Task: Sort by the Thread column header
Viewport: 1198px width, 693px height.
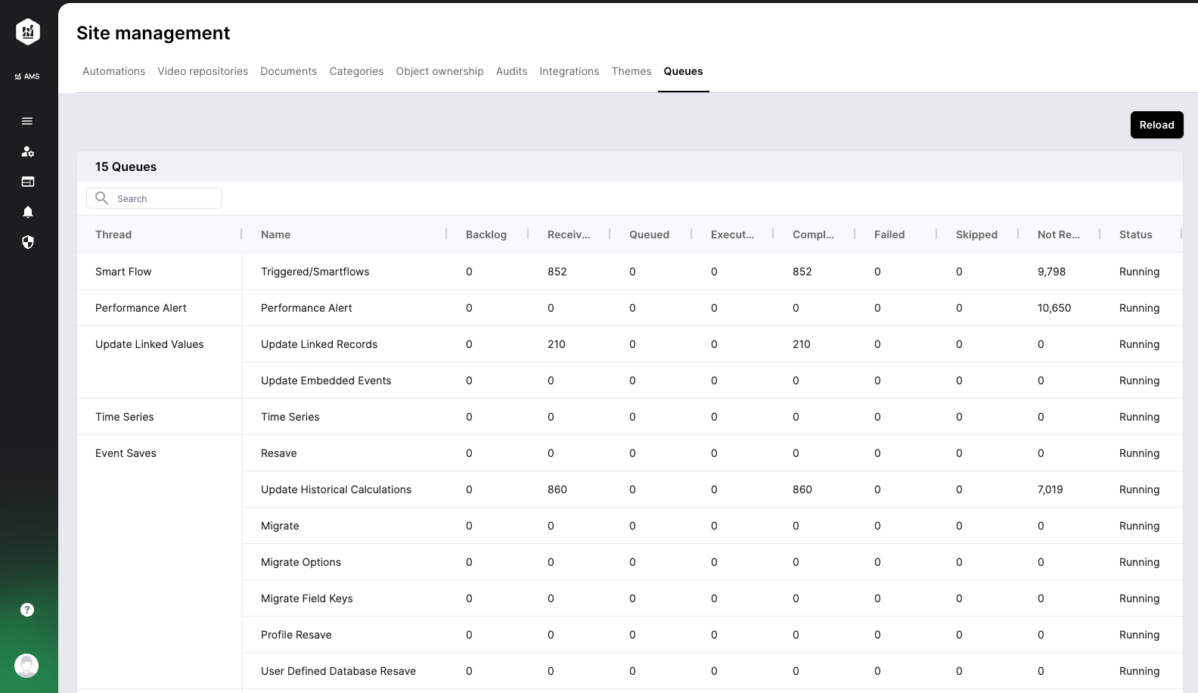Action: coord(113,235)
